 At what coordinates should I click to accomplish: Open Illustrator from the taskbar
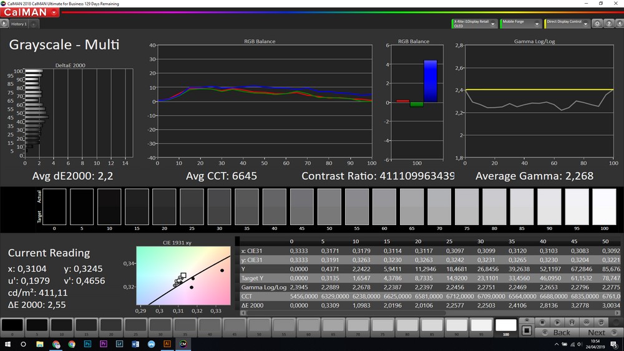click(167, 344)
